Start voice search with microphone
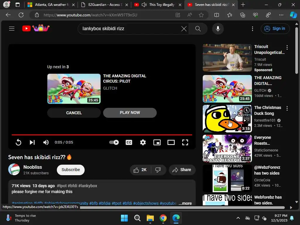Screen dimensions: 300x225 [218, 29]
